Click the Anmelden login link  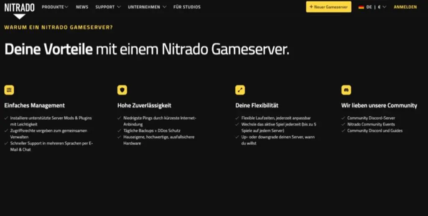[405, 7]
